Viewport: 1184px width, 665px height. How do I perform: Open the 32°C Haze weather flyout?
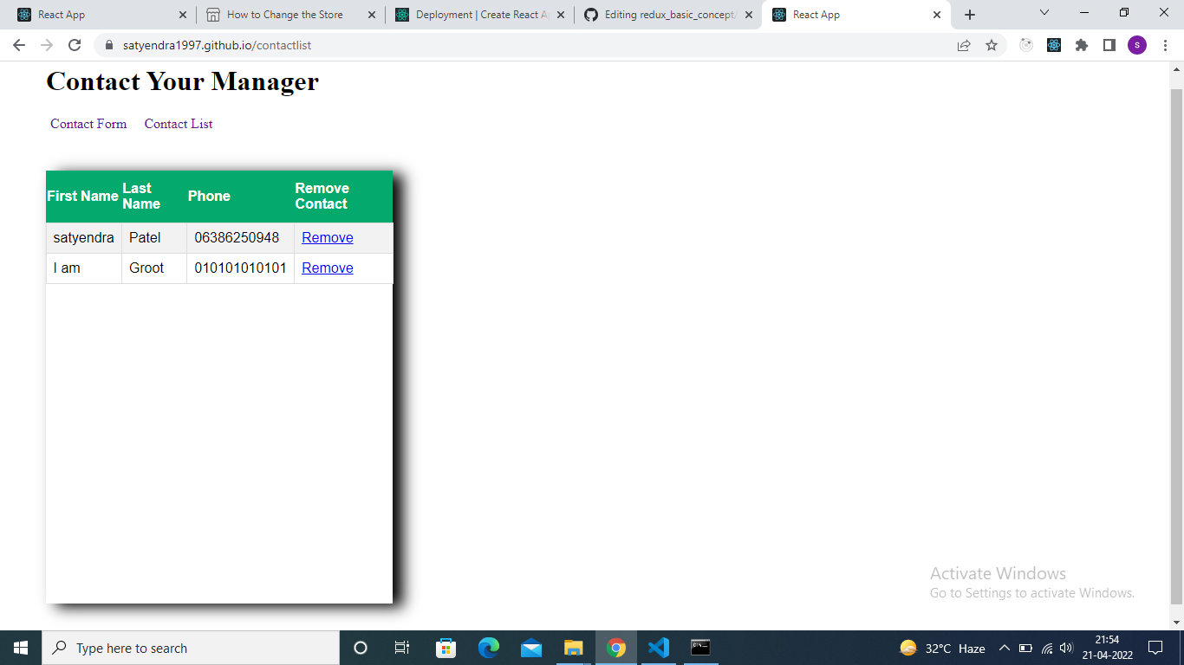click(x=938, y=648)
